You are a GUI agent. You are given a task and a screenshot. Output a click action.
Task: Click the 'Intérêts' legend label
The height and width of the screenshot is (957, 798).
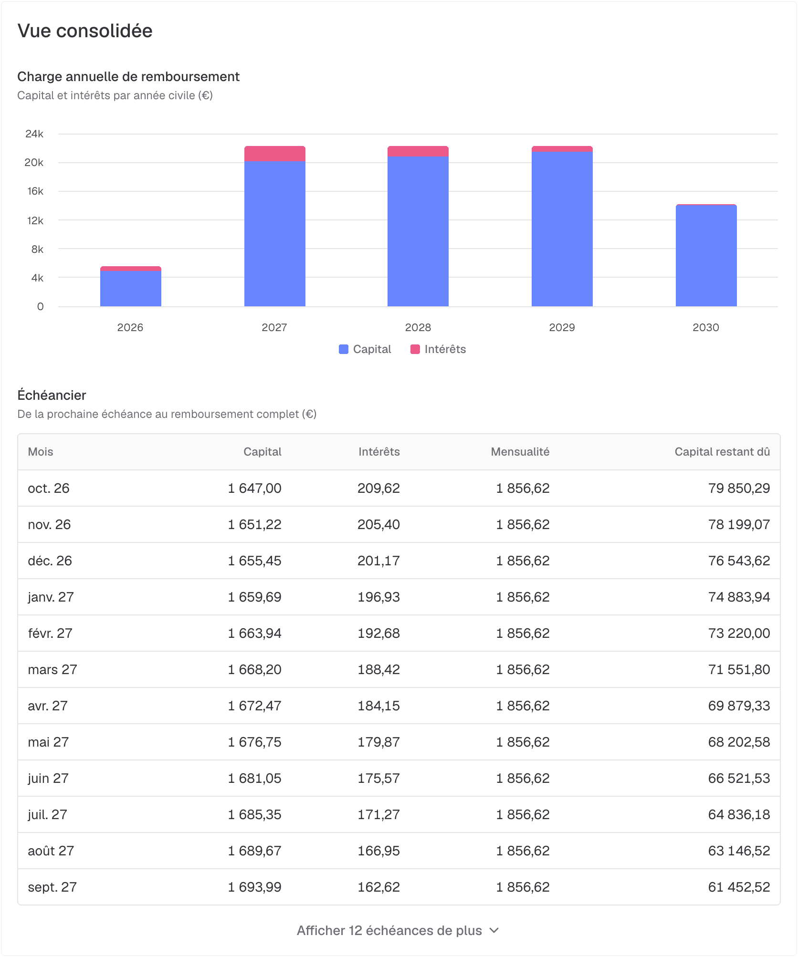(x=445, y=349)
